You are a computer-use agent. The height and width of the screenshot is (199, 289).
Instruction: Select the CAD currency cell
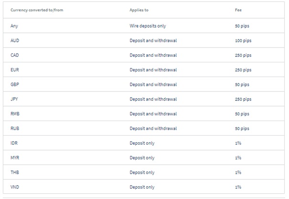14,55
